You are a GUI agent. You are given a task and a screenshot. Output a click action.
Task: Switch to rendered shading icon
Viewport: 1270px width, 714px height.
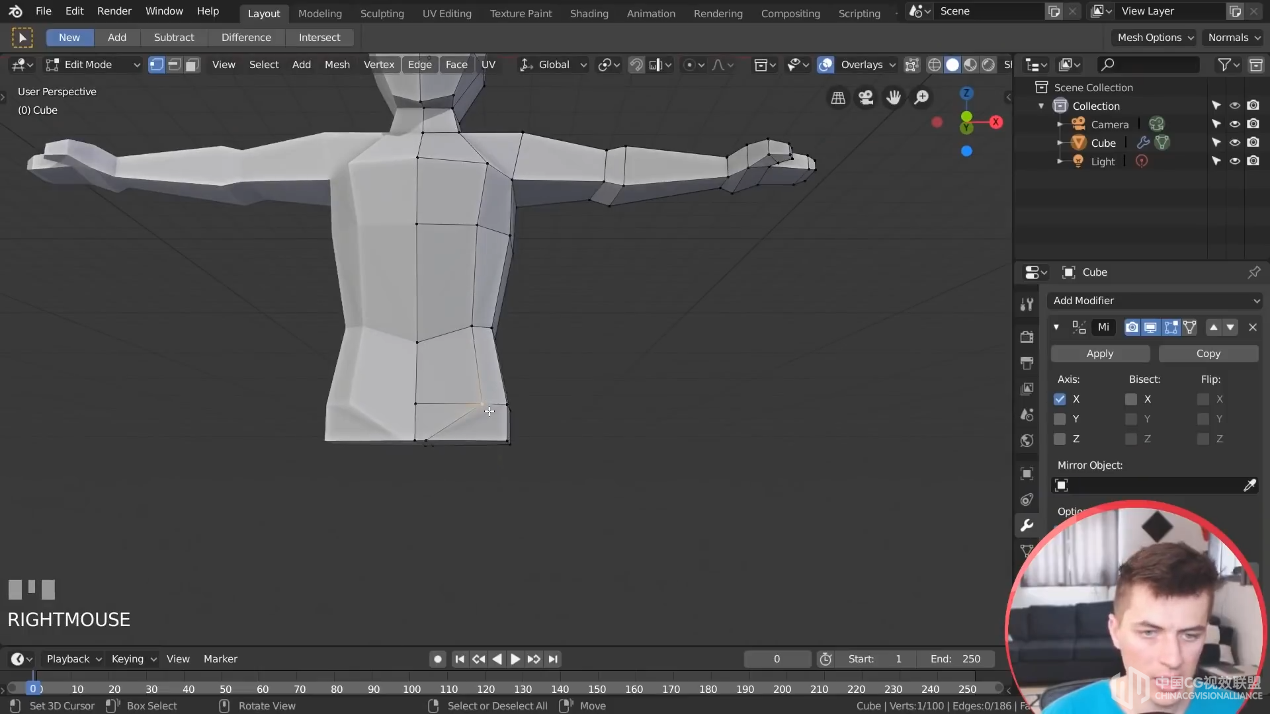pyautogui.click(x=988, y=65)
